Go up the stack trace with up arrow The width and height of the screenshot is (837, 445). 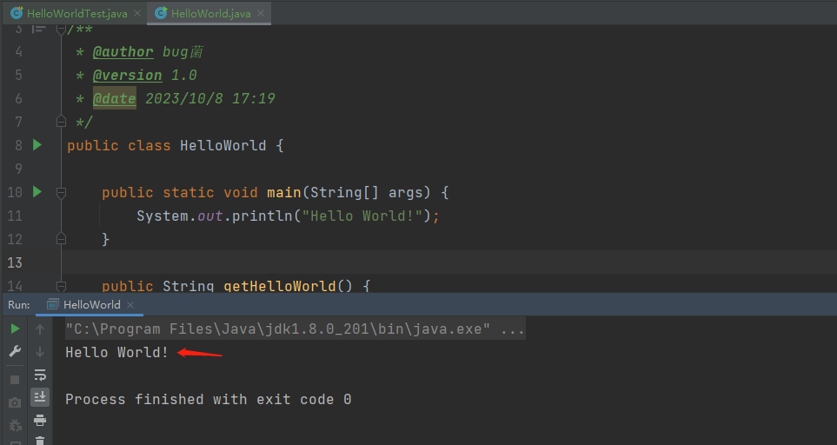click(x=40, y=329)
